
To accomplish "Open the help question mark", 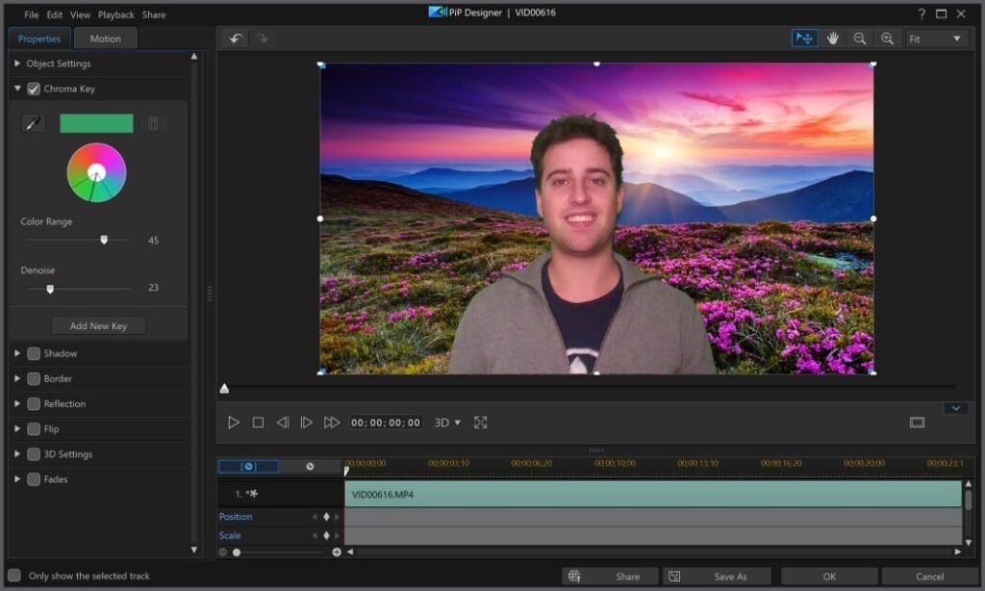I will pos(922,13).
